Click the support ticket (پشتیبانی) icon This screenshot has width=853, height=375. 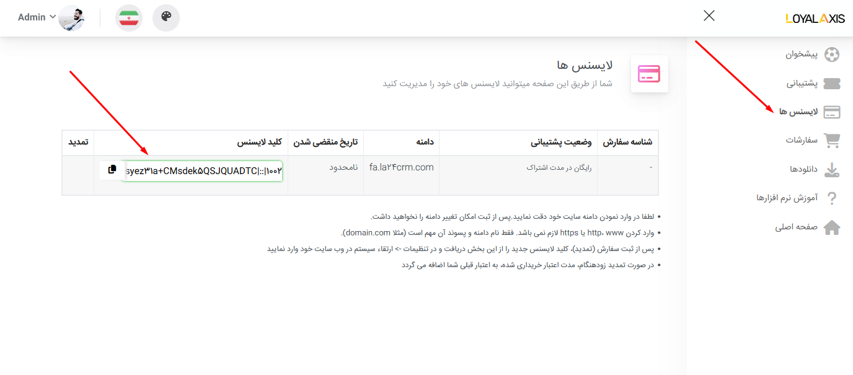(832, 83)
